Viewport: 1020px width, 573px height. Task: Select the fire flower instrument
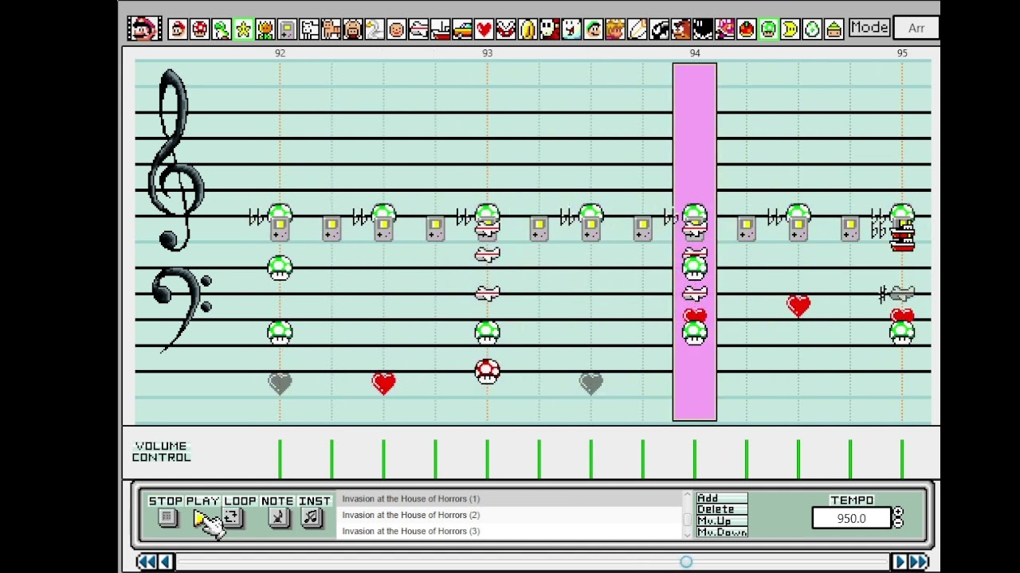265,29
